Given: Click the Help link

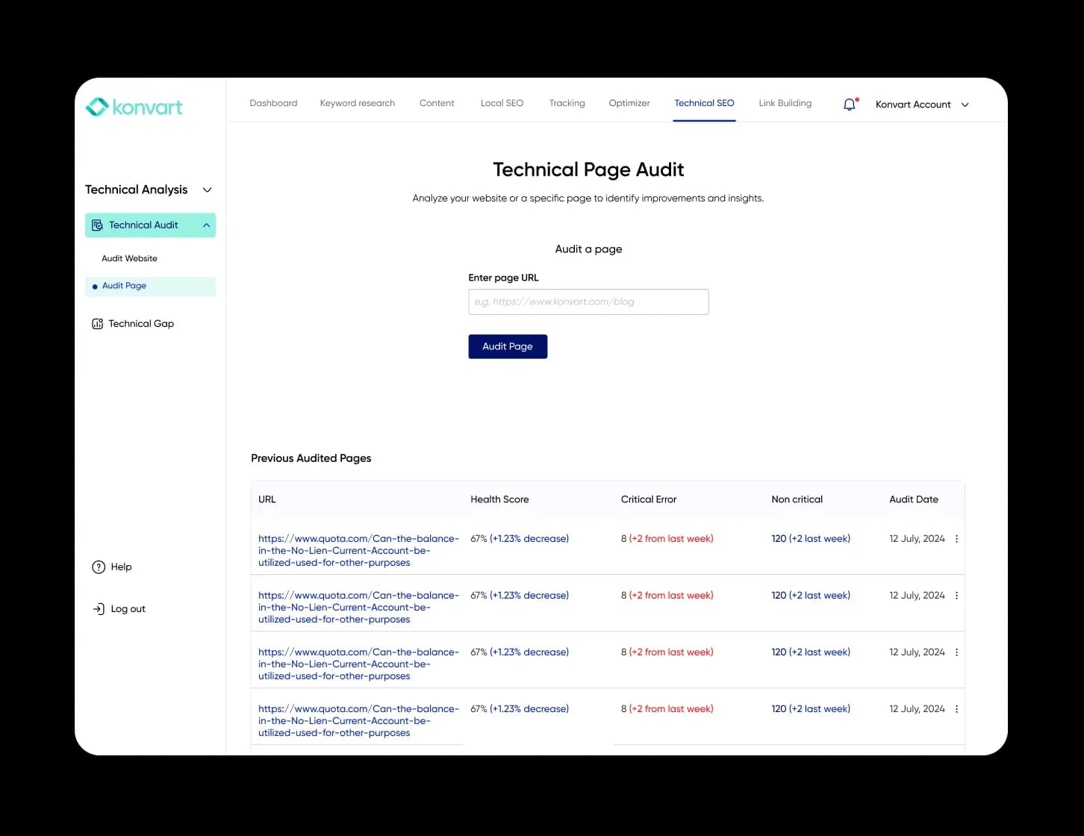Looking at the screenshot, I should click(x=121, y=567).
